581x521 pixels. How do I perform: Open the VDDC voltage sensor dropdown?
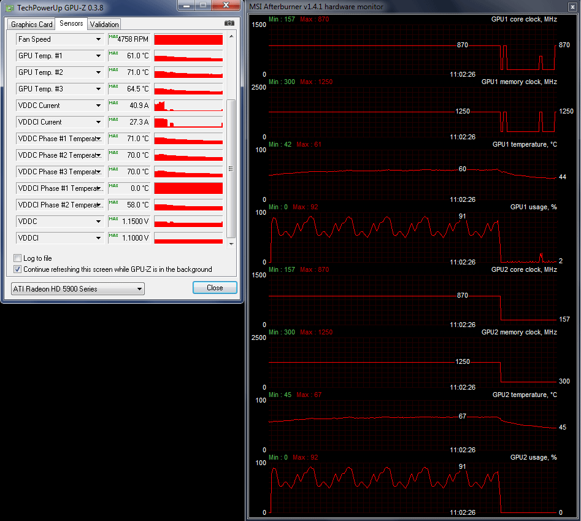coord(98,222)
